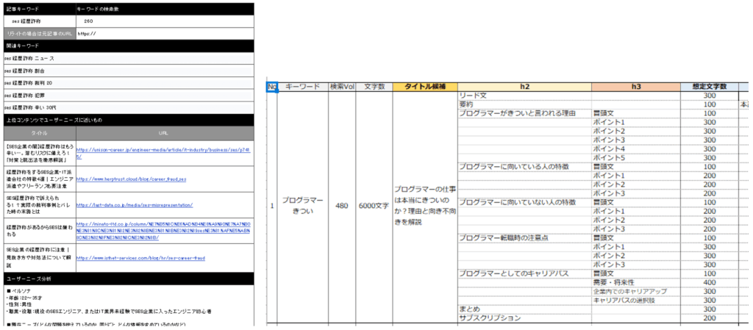The height and width of the screenshot is (330, 753).
Task: Select the '文字数' column header
Action: tap(374, 87)
